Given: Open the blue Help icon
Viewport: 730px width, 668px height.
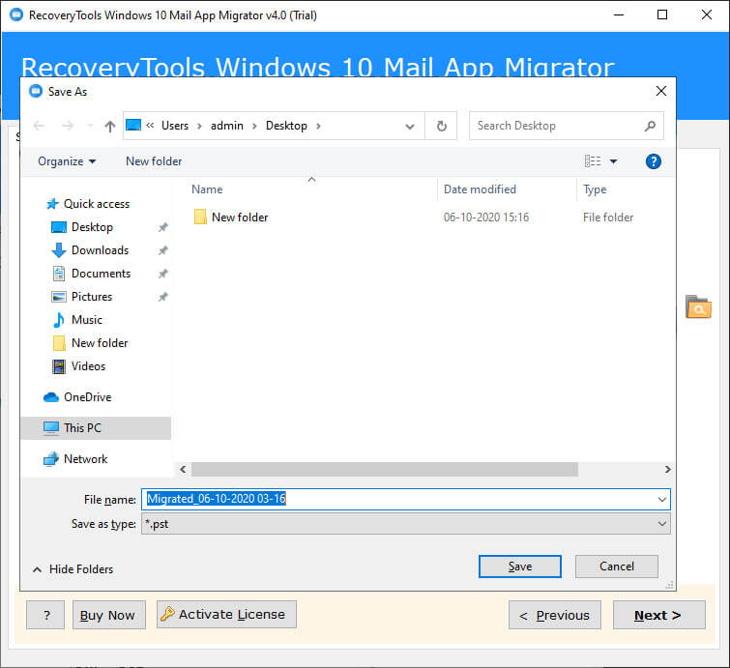Looking at the screenshot, I should coord(654,161).
